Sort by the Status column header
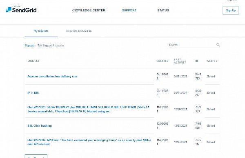The width and height of the screenshot is (245, 158). (x=212, y=61)
